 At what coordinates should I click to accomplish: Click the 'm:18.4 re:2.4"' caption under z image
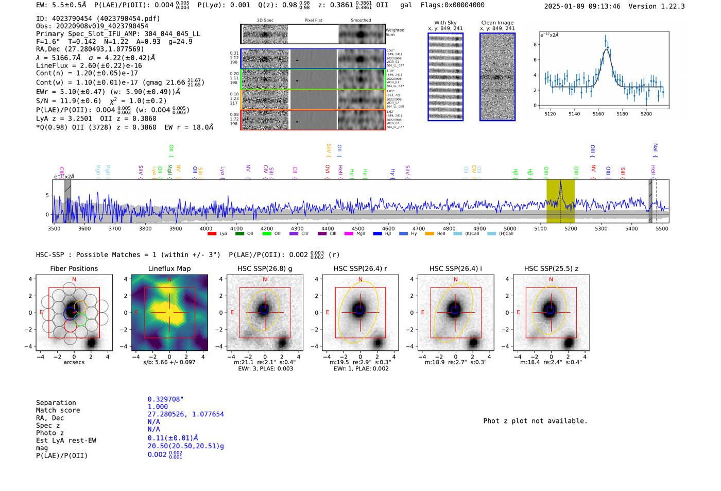(551, 362)
